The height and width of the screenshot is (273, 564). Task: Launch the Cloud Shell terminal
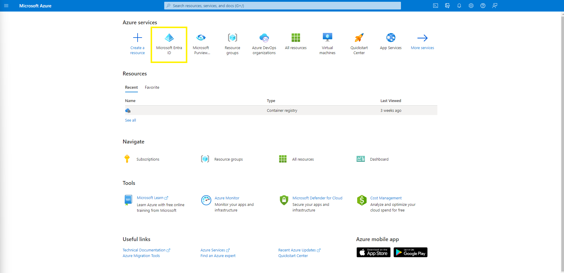click(436, 6)
